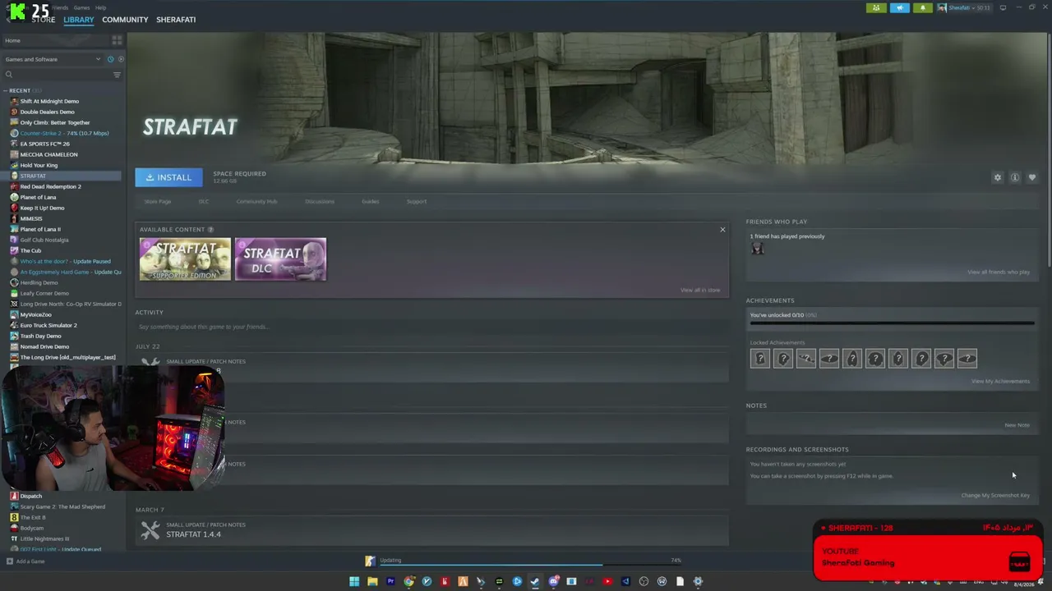Open Sherafati account dropdown
The height and width of the screenshot is (591, 1052).
click(x=965, y=7)
